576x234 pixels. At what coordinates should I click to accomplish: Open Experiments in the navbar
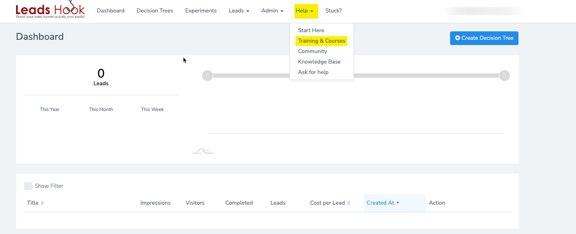click(x=201, y=11)
